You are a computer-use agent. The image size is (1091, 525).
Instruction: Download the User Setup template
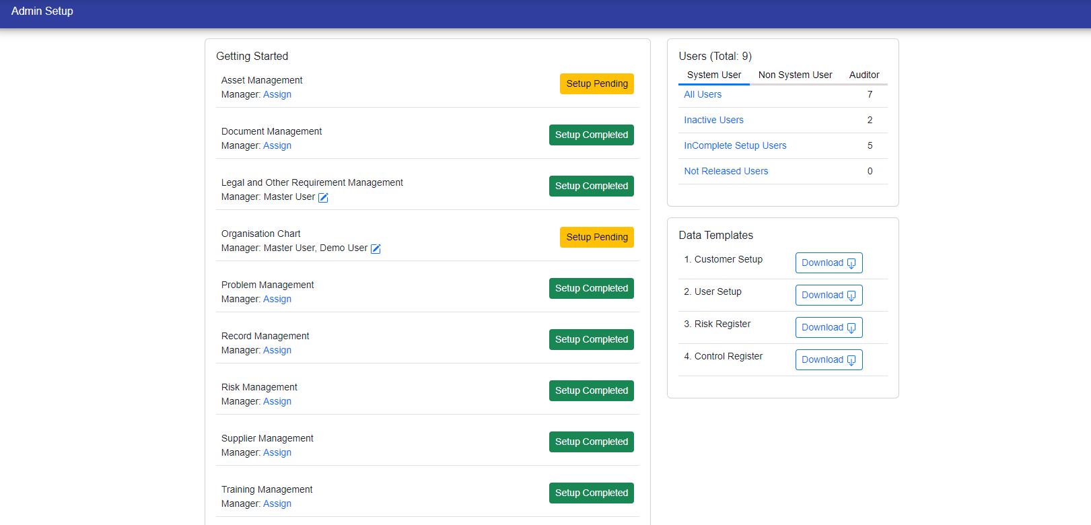(x=829, y=295)
